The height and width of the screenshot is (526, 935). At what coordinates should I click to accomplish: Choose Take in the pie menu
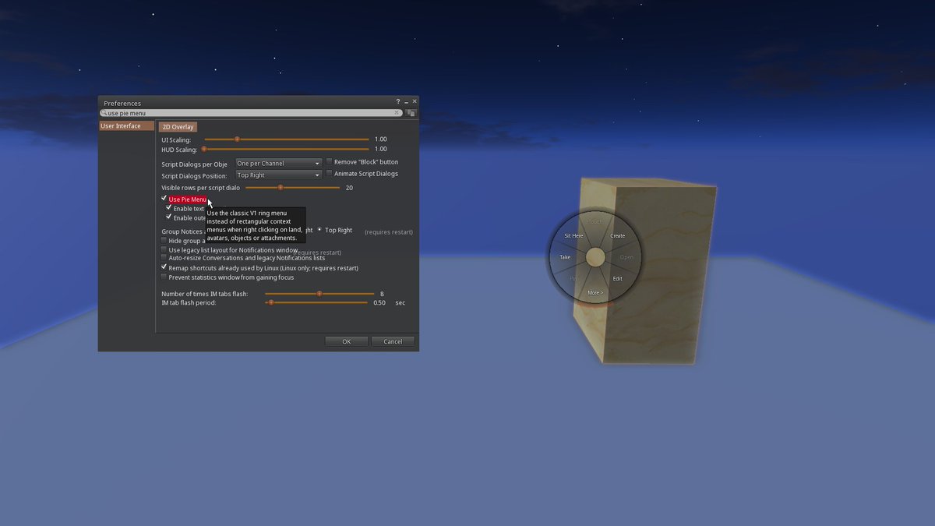(x=565, y=257)
